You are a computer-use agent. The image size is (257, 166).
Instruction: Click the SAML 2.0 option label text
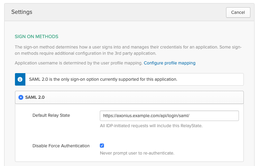click(35, 97)
